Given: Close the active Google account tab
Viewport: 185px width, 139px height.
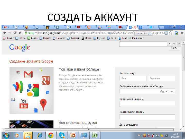Looking at the screenshot, I should (135, 27).
